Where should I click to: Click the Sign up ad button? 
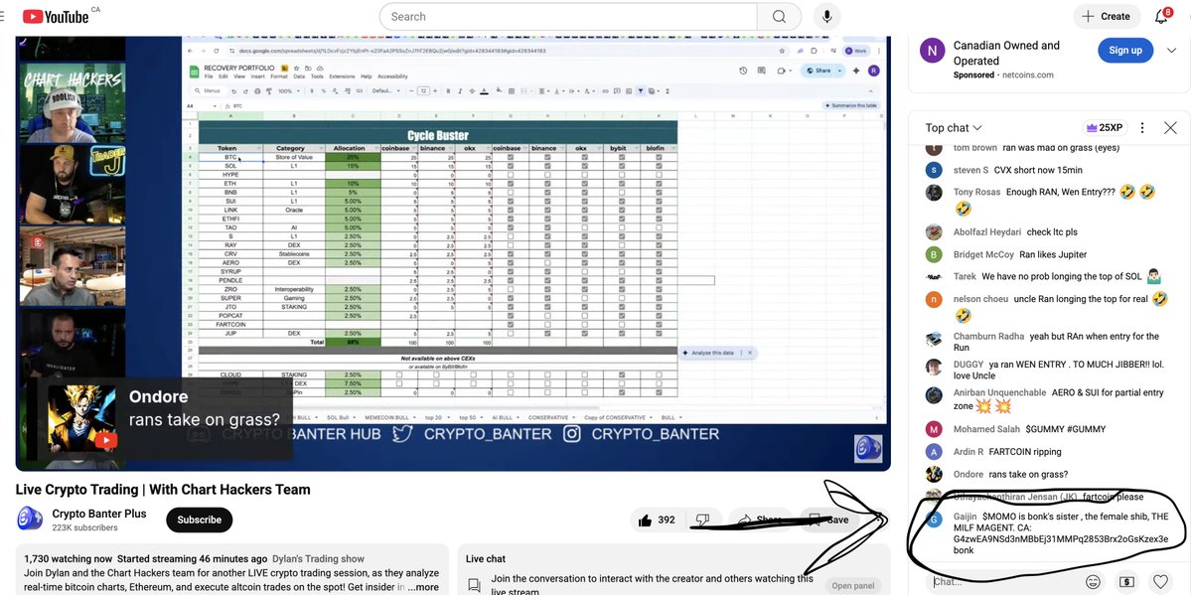pos(1124,50)
